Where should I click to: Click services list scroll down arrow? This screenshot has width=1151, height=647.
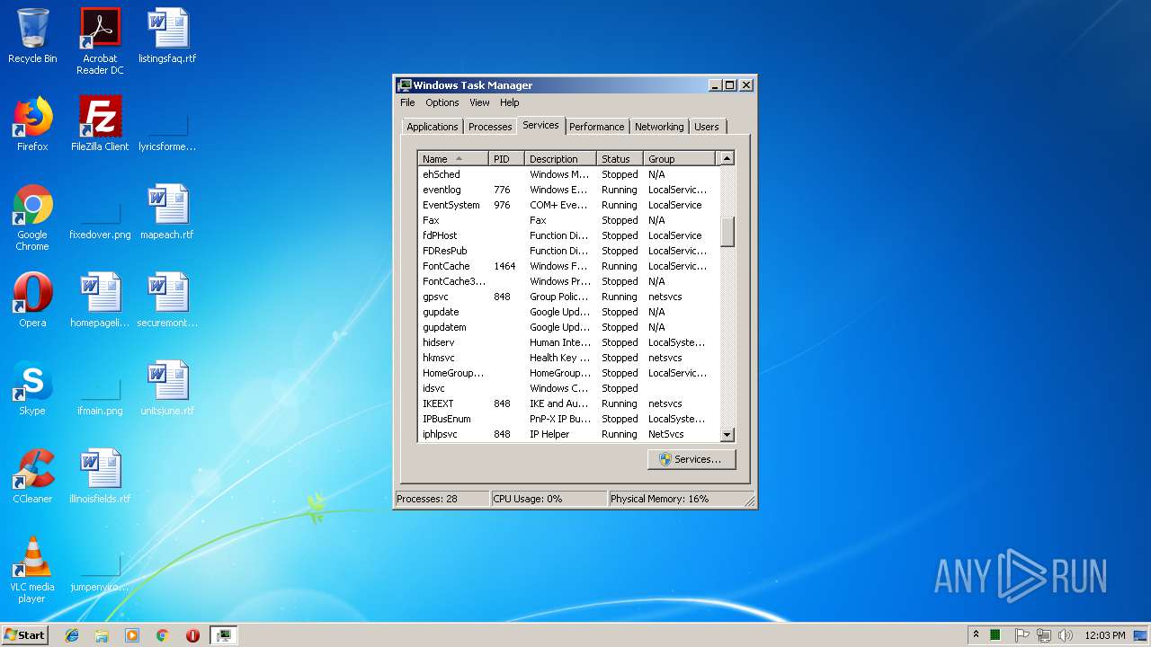(x=727, y=434)
